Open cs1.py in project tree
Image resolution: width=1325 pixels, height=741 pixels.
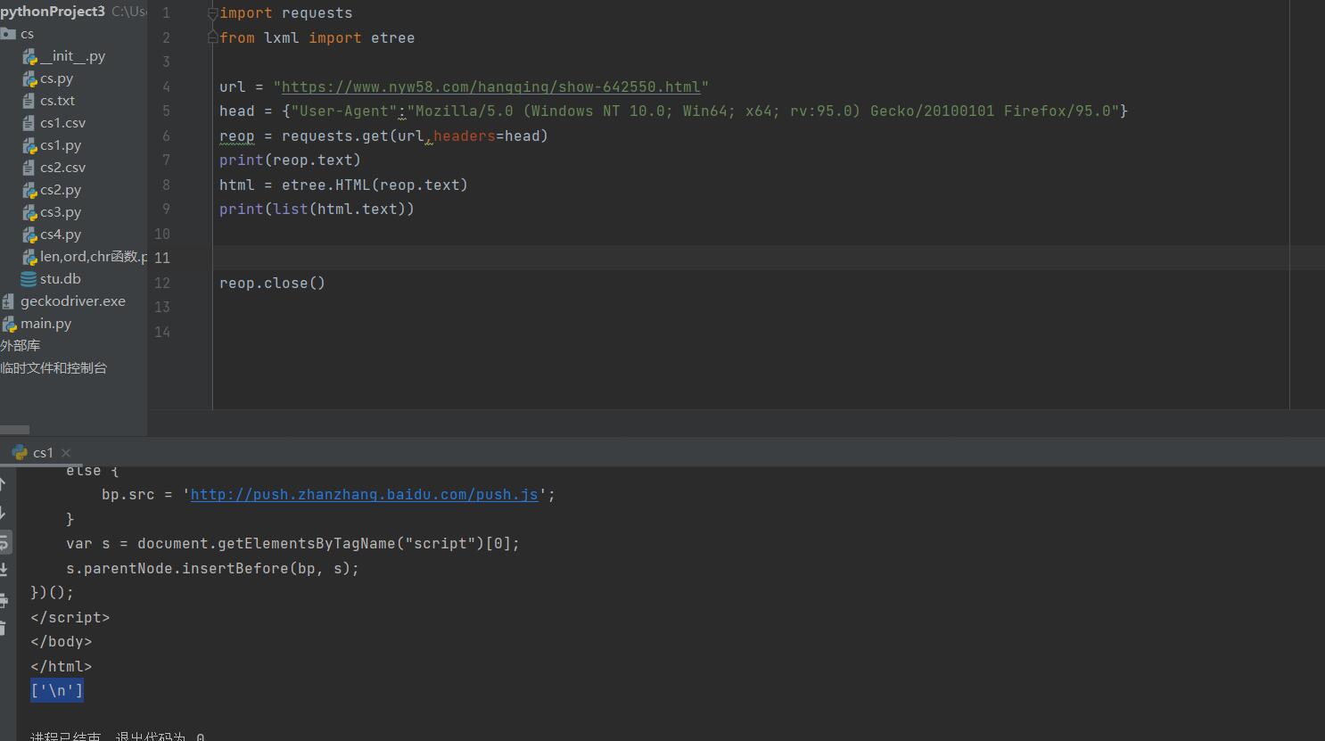pyautogui.click(x=60, y=145)
